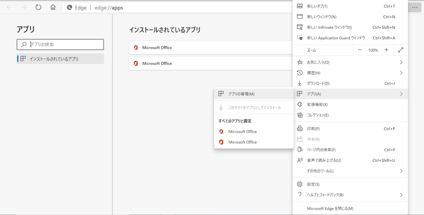Image resolution: width=424 pixels, height=215 pixels.
Task: Click the InPrivate window icon
Action: point(300,27)
